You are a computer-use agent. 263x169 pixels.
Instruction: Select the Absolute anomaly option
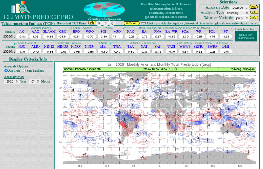tap(6, 71)
